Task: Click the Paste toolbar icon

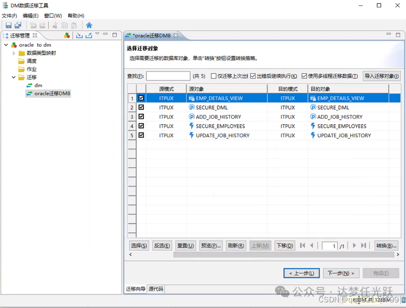Action: pyautogui.click(x=74, y=25)
